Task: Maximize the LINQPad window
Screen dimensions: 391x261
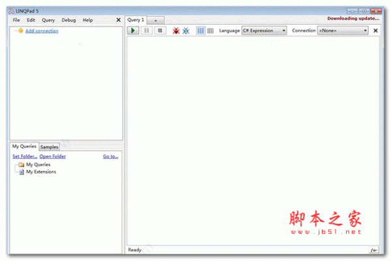Action: point(364,11)
